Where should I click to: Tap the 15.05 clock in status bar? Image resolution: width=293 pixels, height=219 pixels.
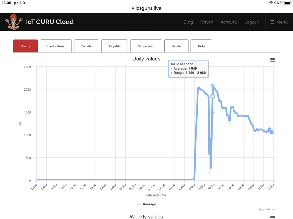(6, 3)
